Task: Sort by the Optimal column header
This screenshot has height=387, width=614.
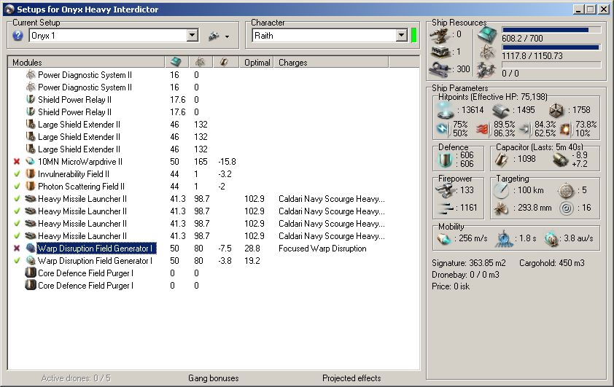Action: tap(257, 63)
